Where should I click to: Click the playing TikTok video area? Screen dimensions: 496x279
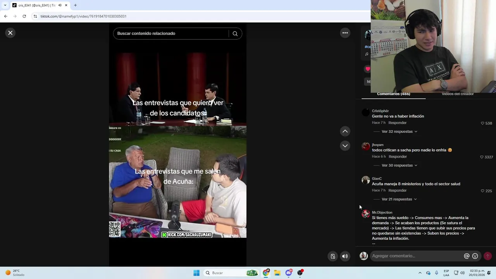click(x=177, y=144)
